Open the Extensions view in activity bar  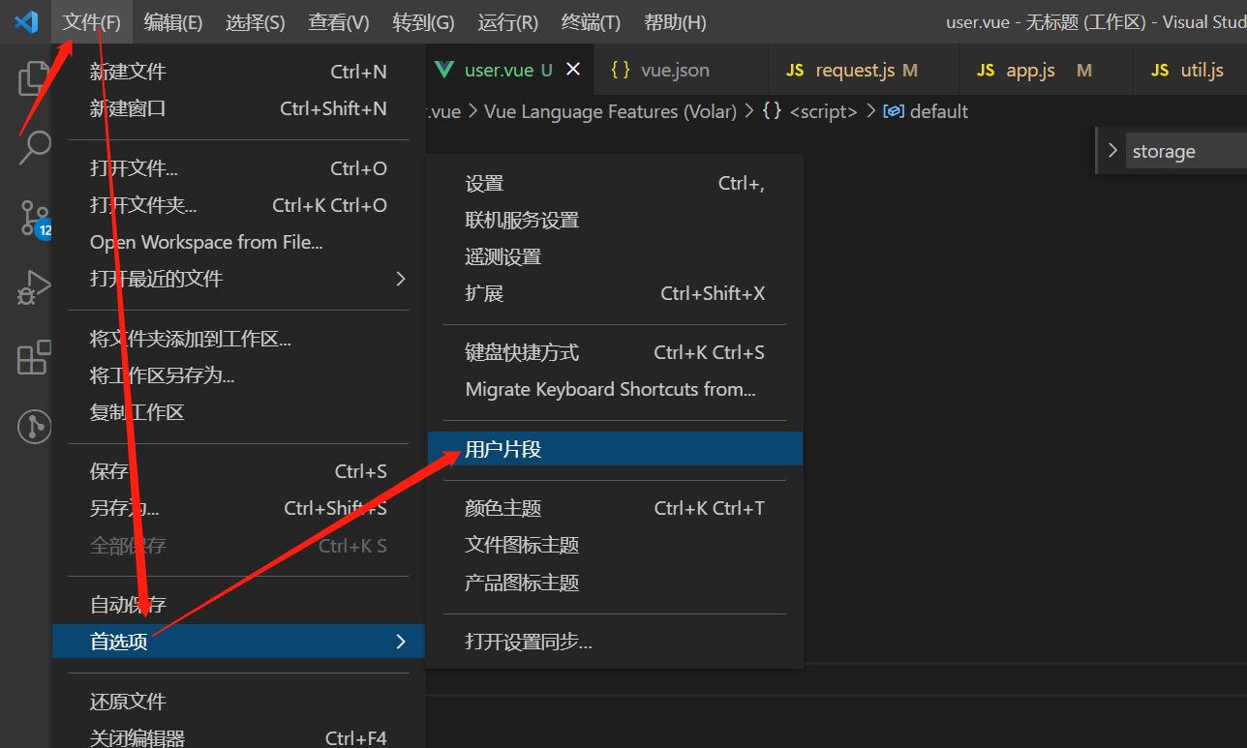pyautogui.click(x=34, y=357)
